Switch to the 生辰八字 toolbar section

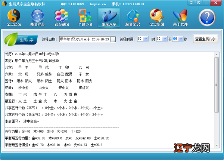tap(109, 18)
